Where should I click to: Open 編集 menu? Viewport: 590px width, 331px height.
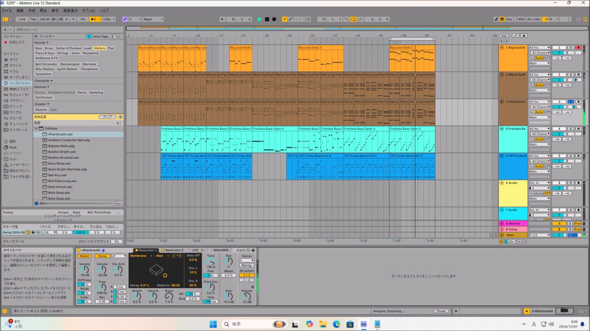pyautogui.click(x=20, y=10)
